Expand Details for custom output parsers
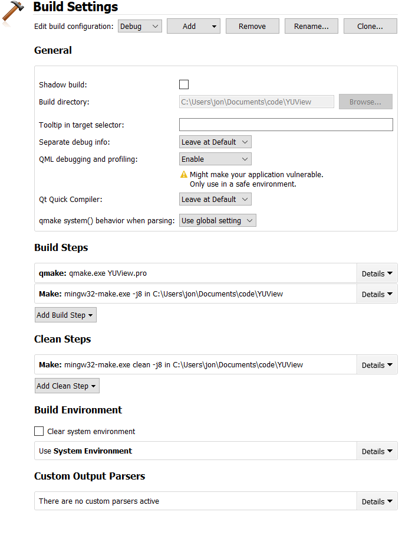Image resolution: width=412 pixels, height=551 pixels. coord(377,501)
